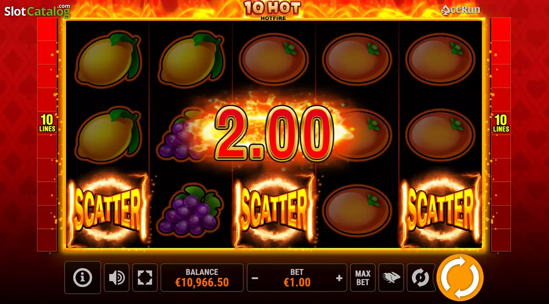
Task: Open the game info button
Action: click(82, 277)
